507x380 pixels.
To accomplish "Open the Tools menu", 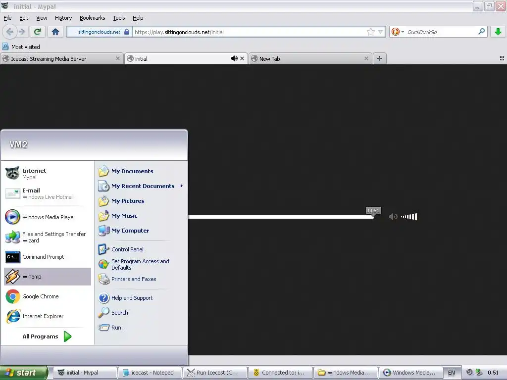I will [x=119, y=18].
